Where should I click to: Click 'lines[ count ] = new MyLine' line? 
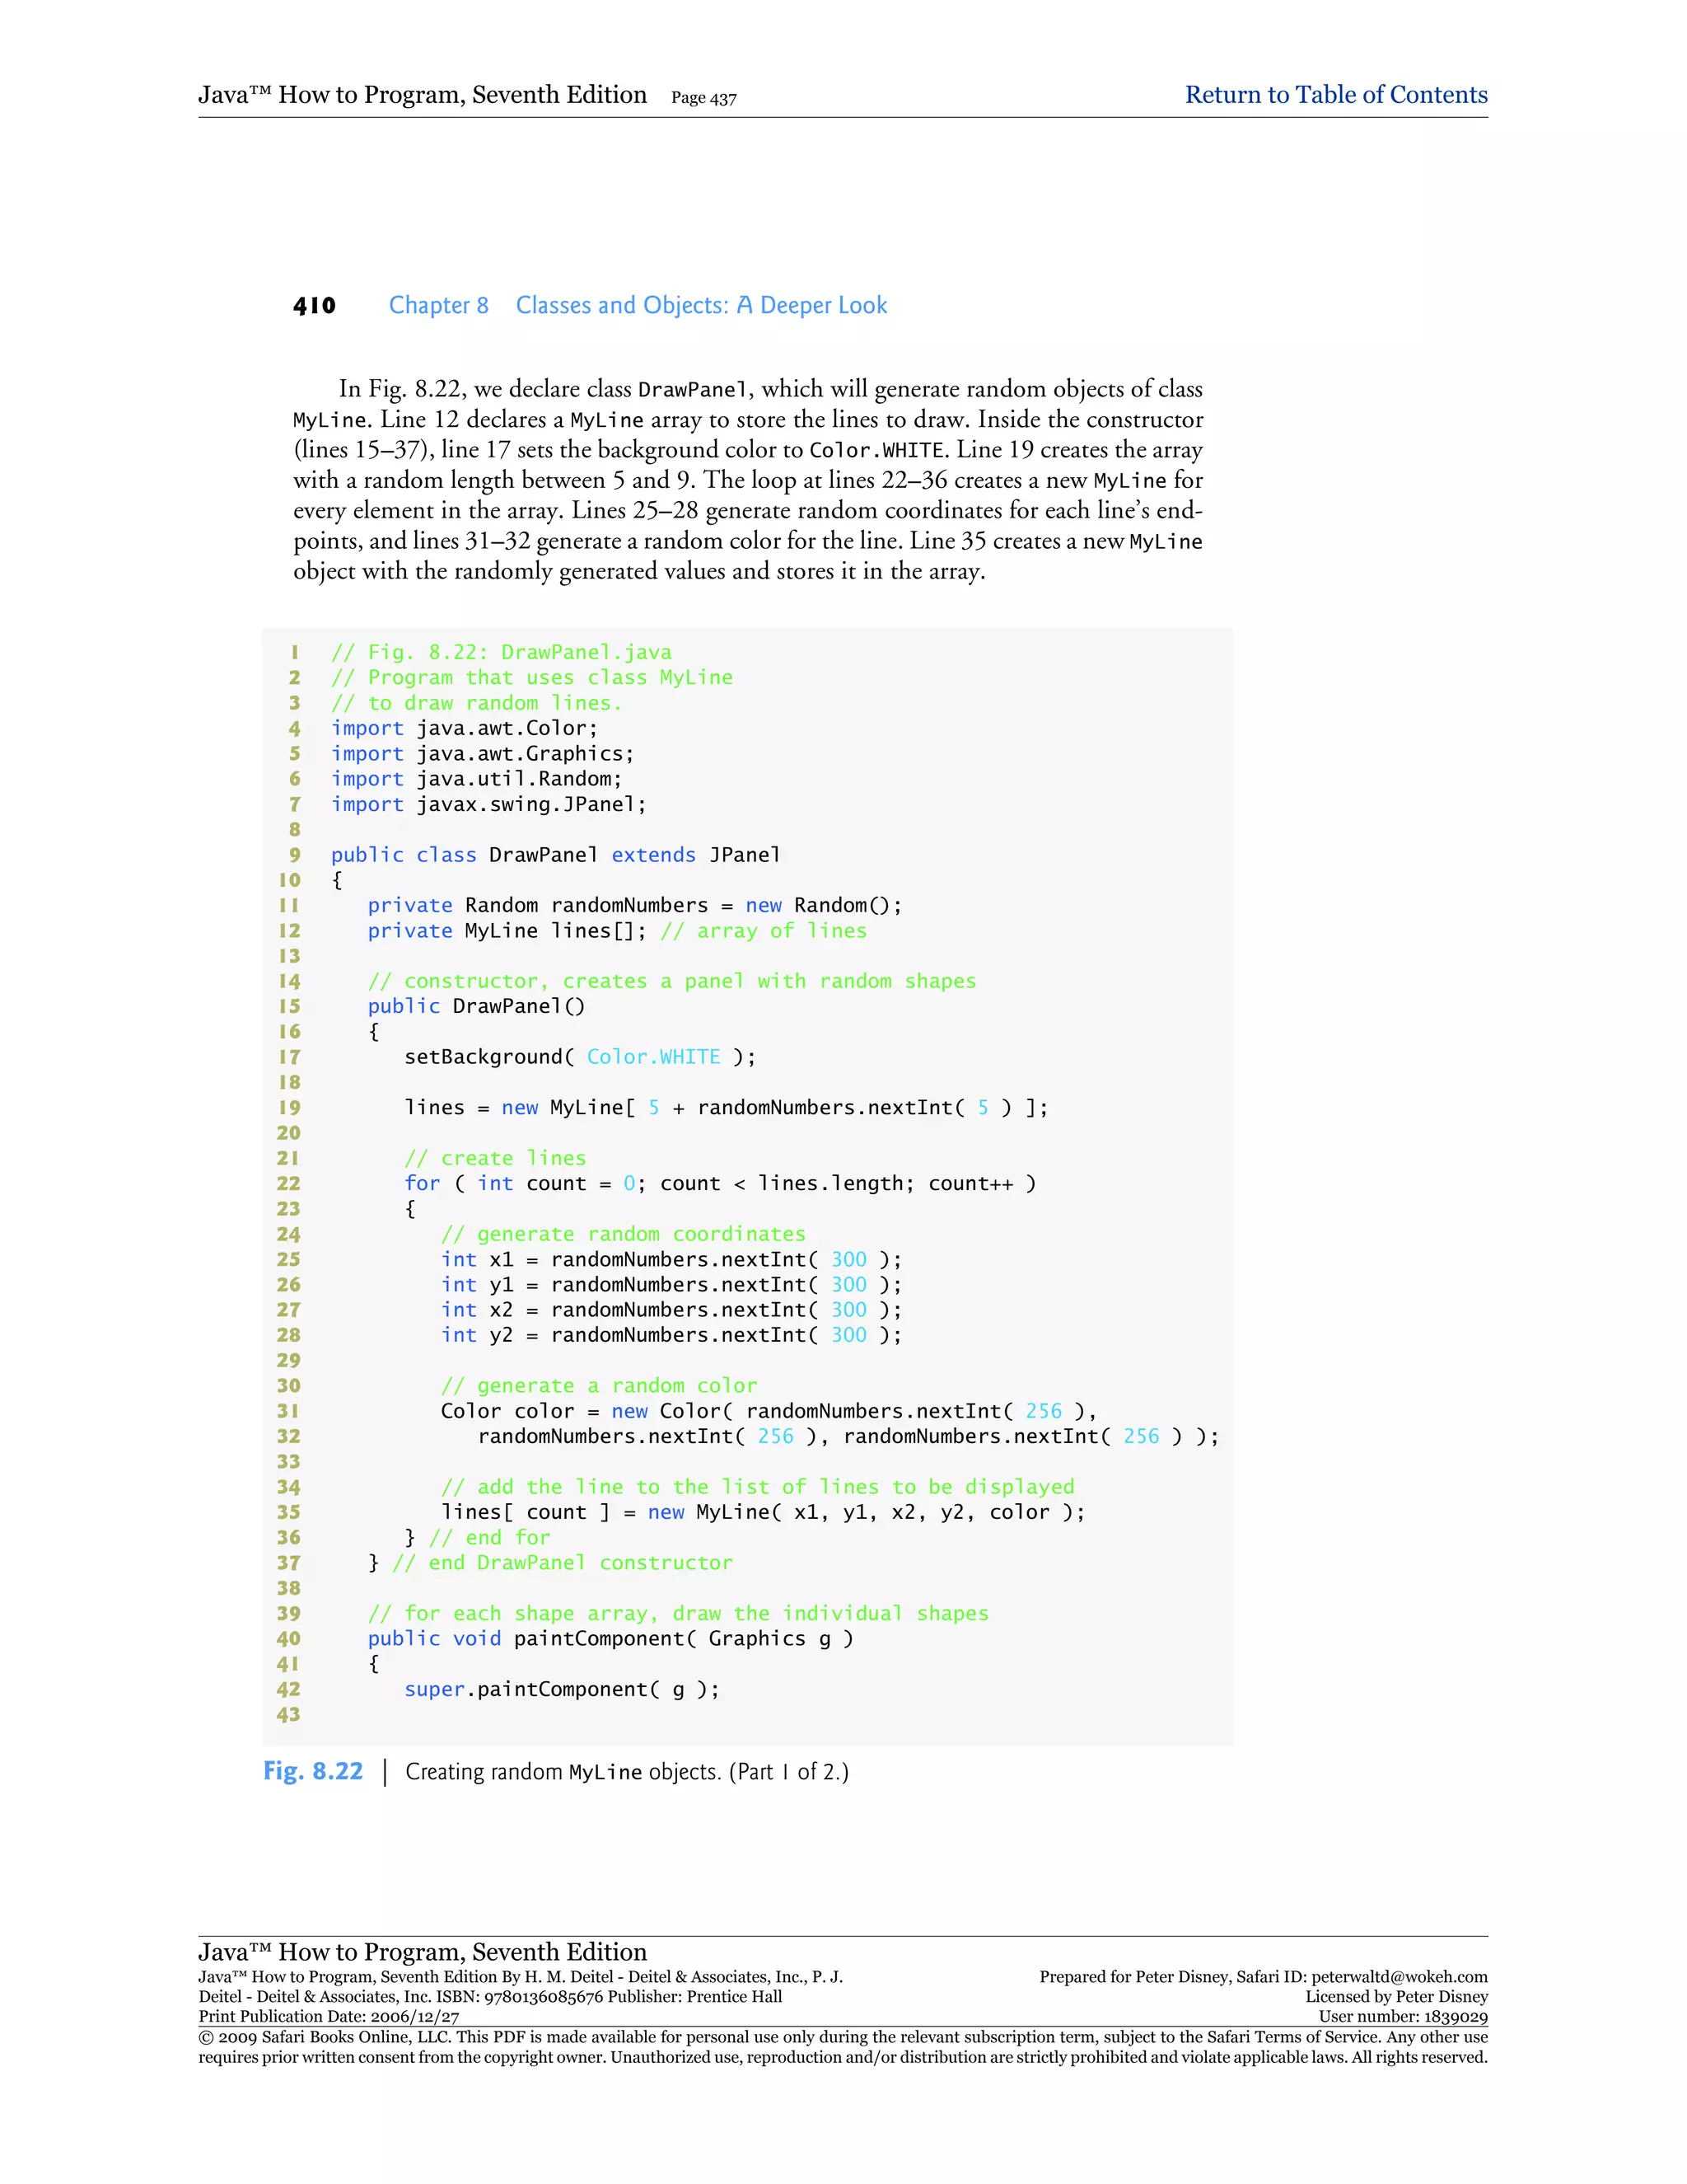pyautogui.click(x=762, y=1512)
